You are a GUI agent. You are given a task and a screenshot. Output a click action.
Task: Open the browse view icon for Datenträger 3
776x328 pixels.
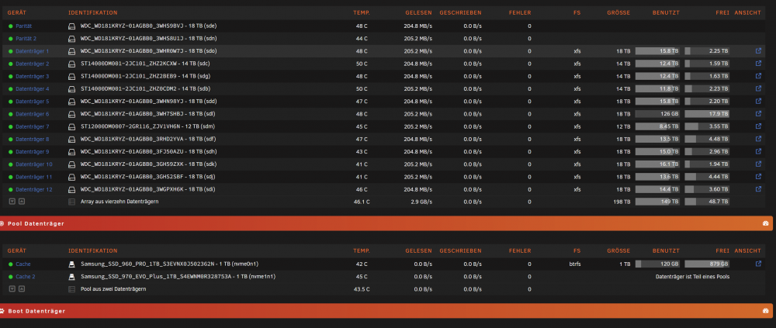point(758,76)
